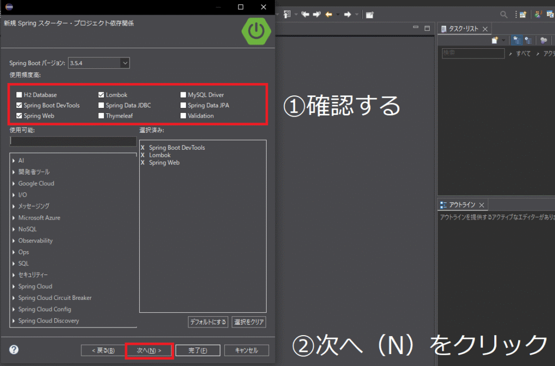Open the dialog help icon
555x366 pixels.
[14, 350]
